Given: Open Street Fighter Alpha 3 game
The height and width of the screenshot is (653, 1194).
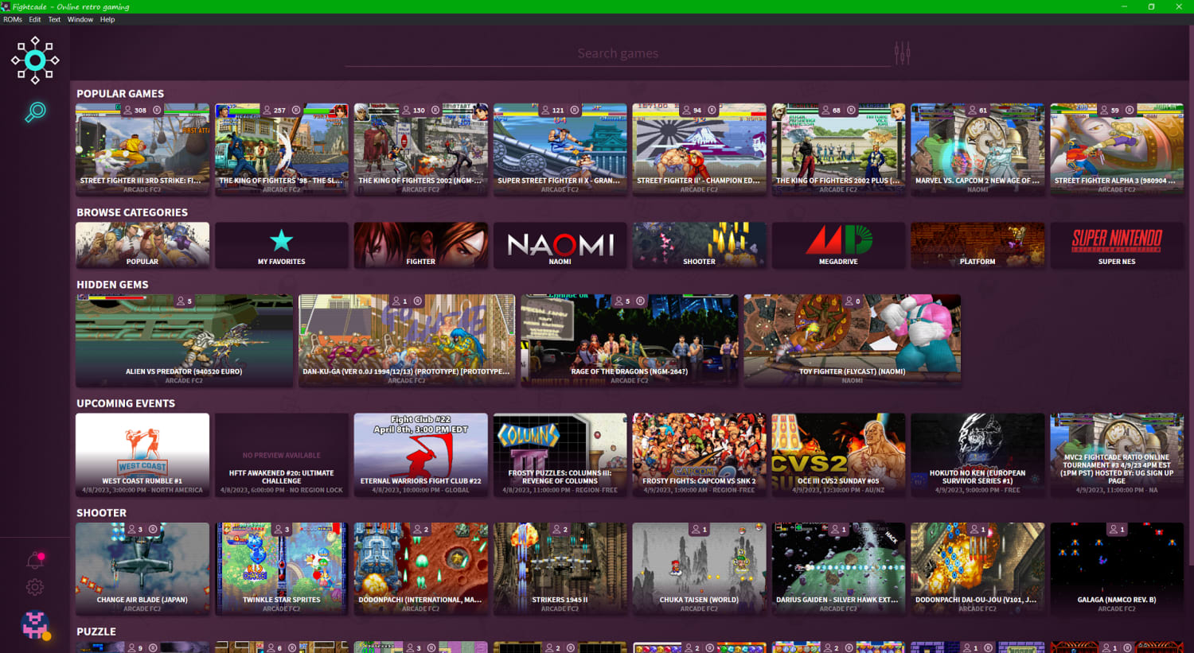Looking at the screenshot, I should click(x=1117, y=149).
